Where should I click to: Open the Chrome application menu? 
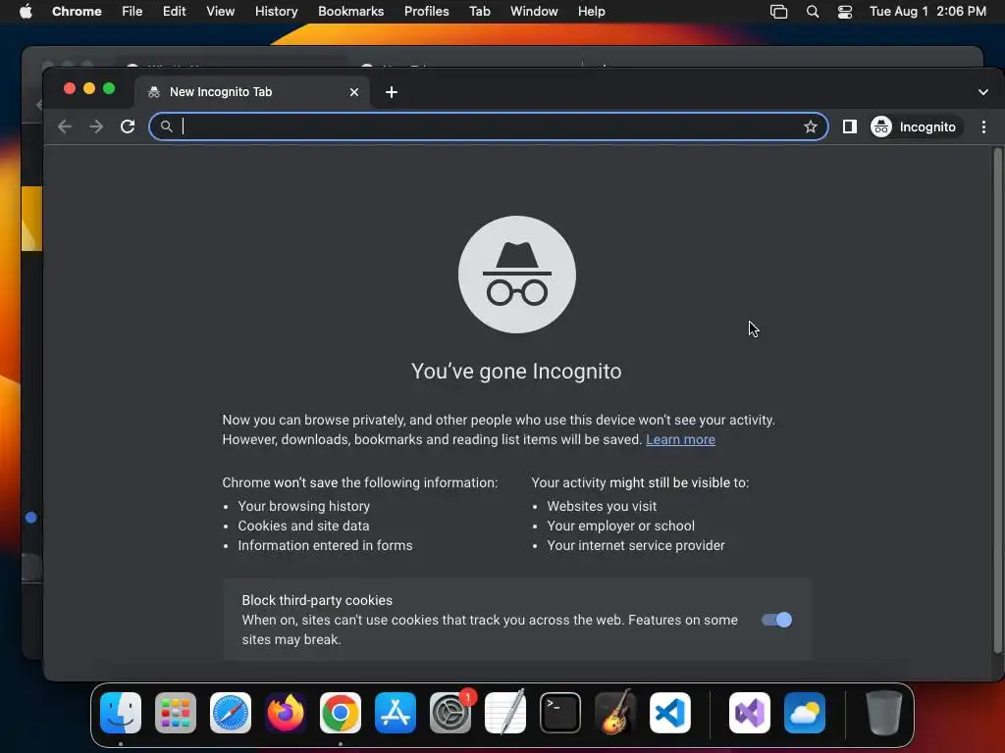(x=77, y=12)
